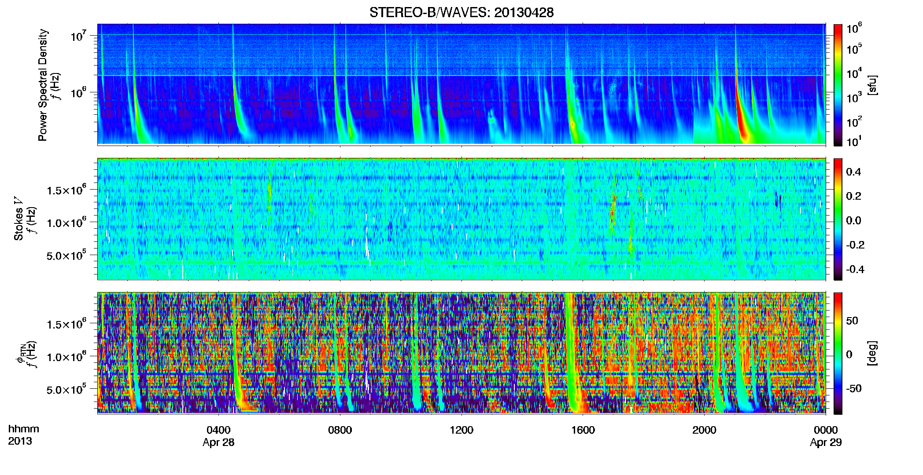Click the 10^6 label on sfu colorbar
The width and height of the screenshot is (923, 475).
tap(854, 28)
